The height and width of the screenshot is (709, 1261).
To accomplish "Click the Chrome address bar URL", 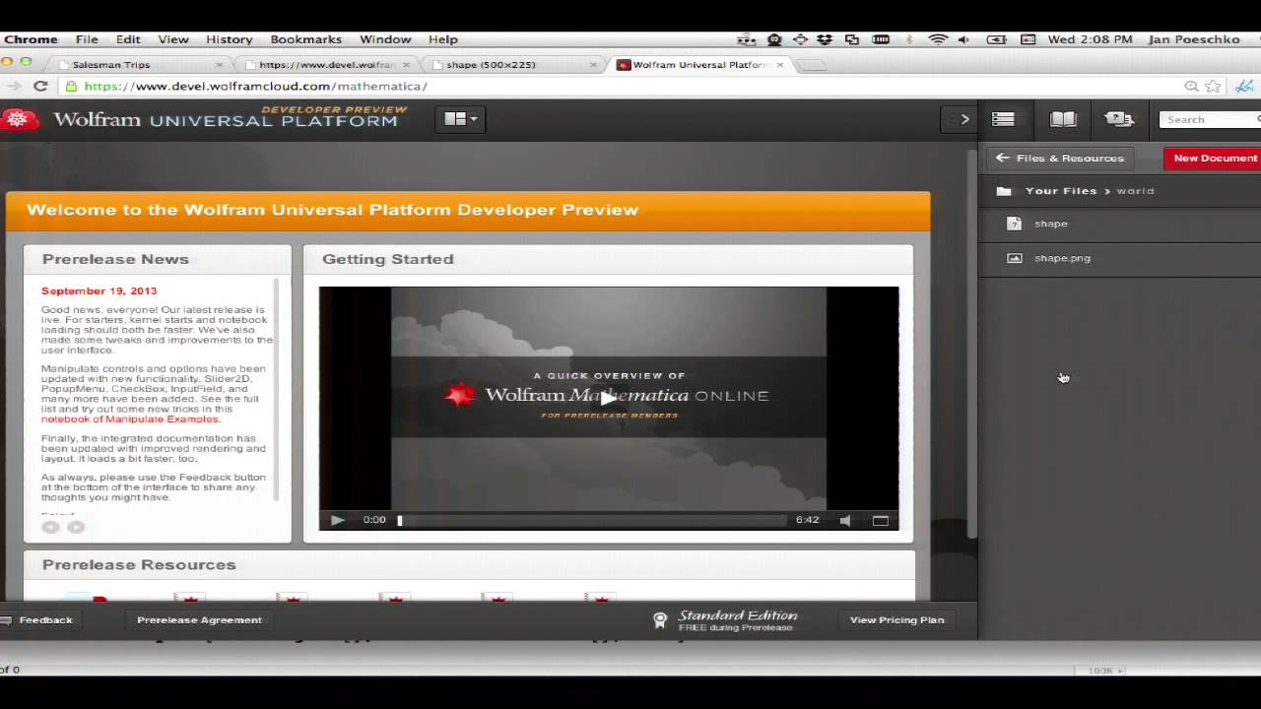I will (256, 87).
